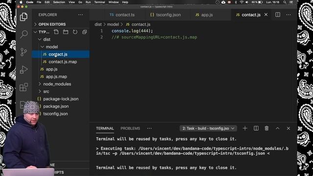313x176 pixels.
Task: Click the battery status indicator
Action: click(257, 2)
